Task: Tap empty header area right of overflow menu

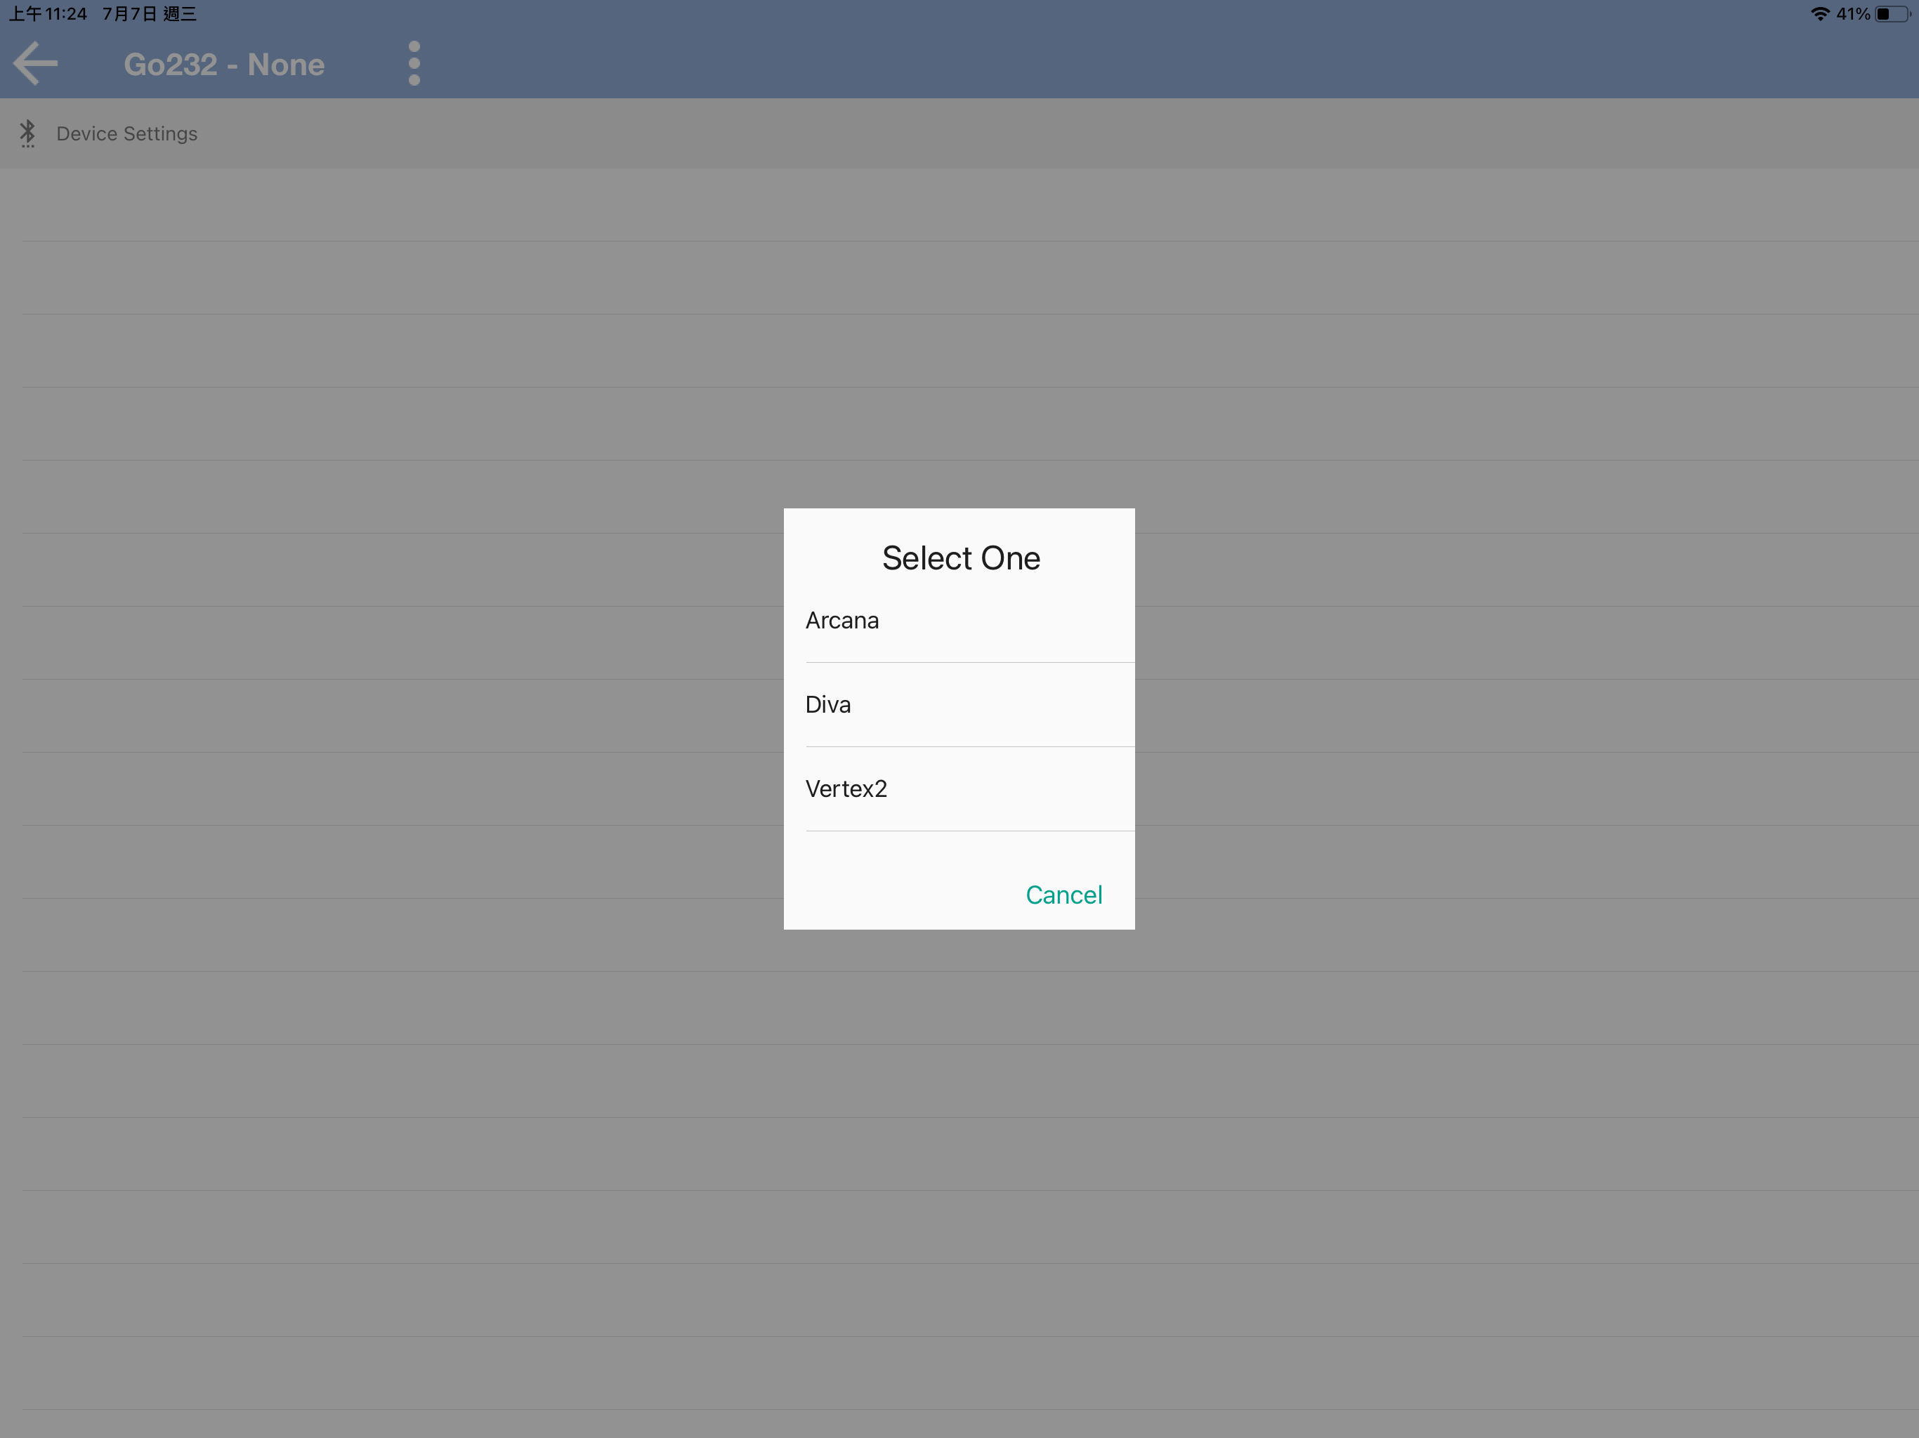Action: tap(1128, 63)
